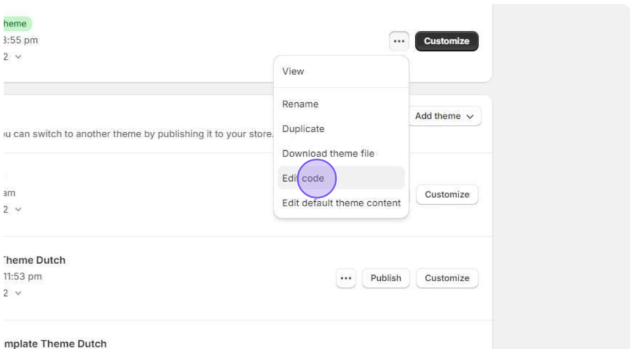Click the green current theme badge

[x=16, y=24]
